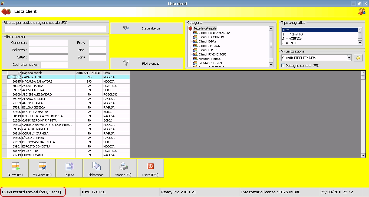Open Elaborazioni gear button
The width and height of the screenshot is (369, 197).
pyautogui.click(x=96, y=168)
